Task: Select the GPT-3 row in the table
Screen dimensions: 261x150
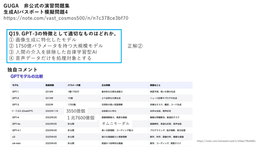Action: pos(16,105)
